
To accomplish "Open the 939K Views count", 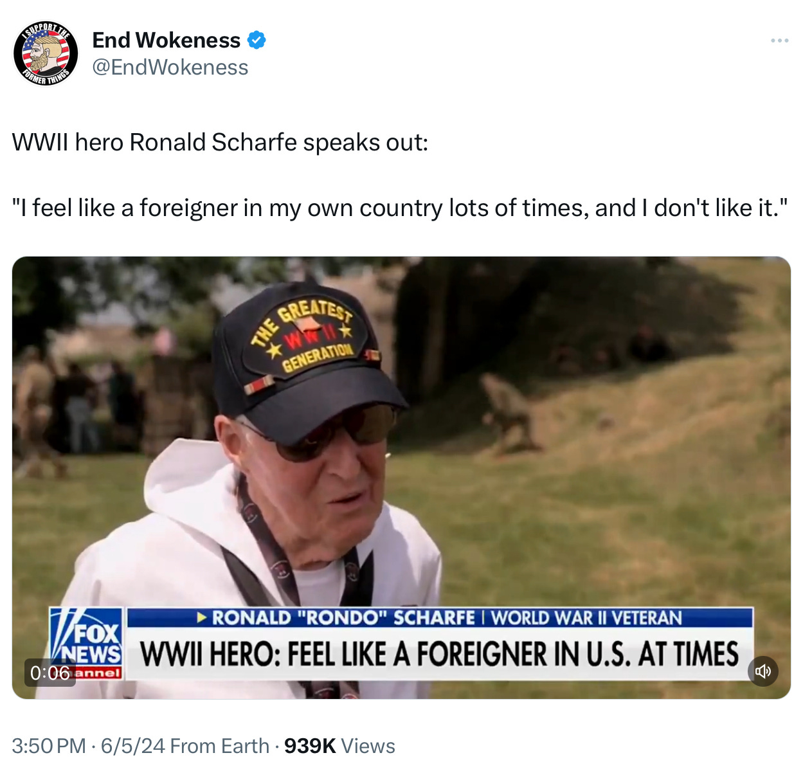I will pos(339,746).
